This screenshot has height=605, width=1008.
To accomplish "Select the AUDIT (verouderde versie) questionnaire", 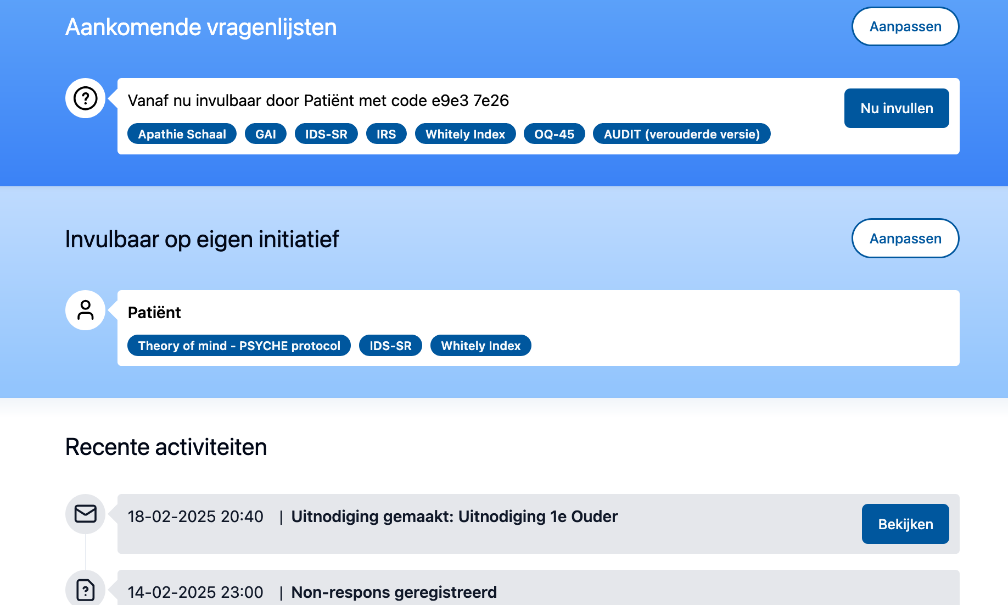I will coord(681,134).
